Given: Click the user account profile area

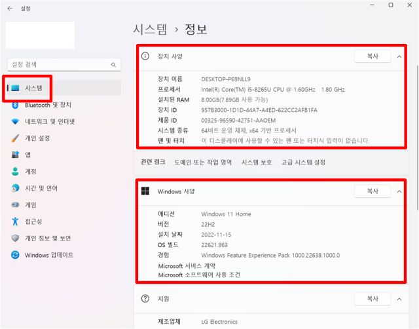Looking at the screenshot, I should click(x=40, y=35).
